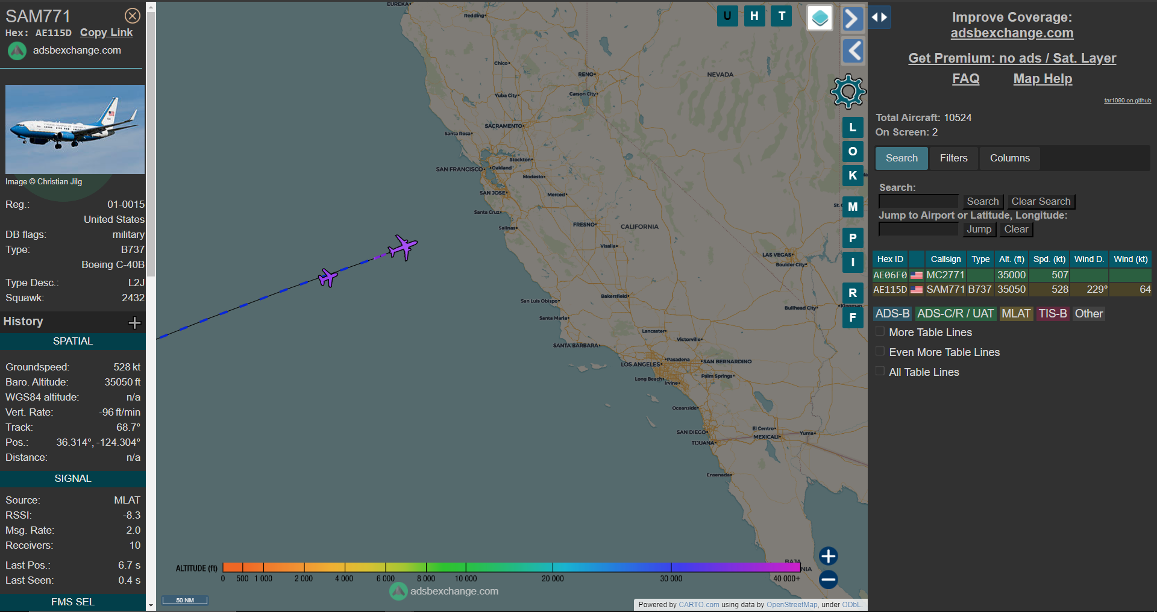Image resolution: width=1157 pixels, height=612 pixels.
Task: Zoom out with the minus button
Action: [829, 579]
